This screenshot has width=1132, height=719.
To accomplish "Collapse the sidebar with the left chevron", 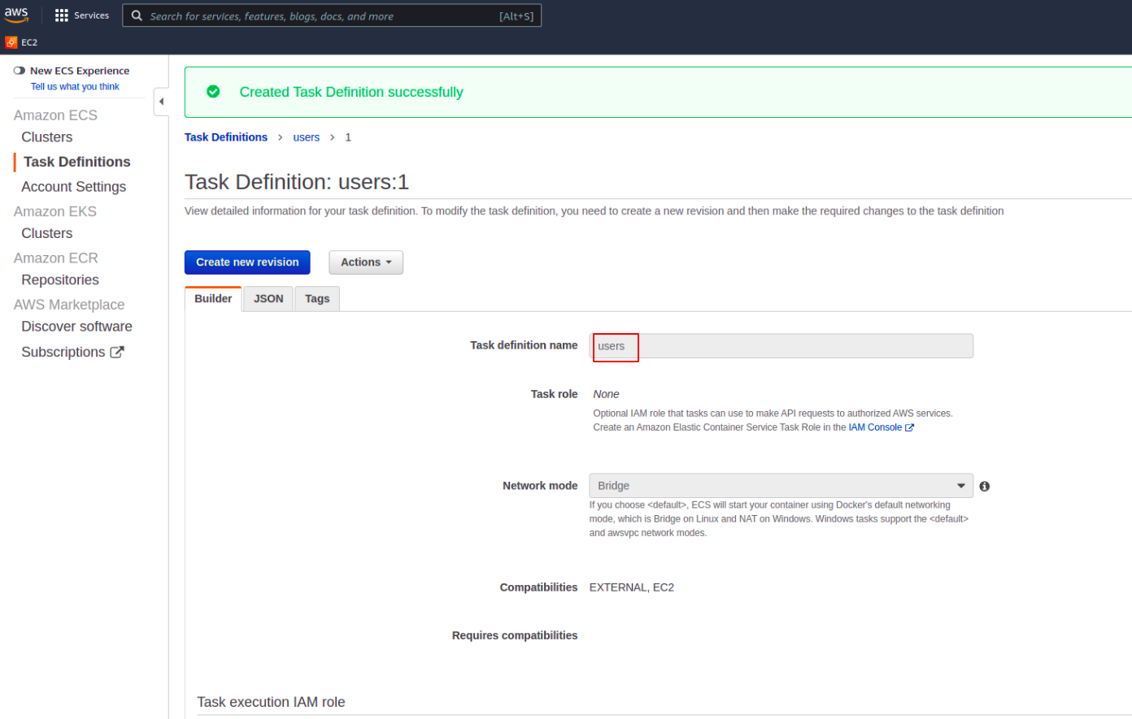I will 160,101.
